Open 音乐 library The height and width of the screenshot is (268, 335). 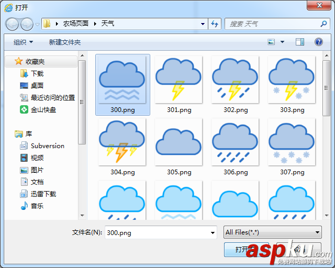(37, 206)
